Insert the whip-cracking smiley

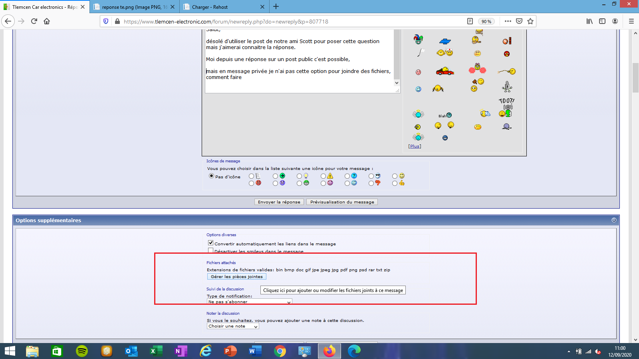pos(506,71)
